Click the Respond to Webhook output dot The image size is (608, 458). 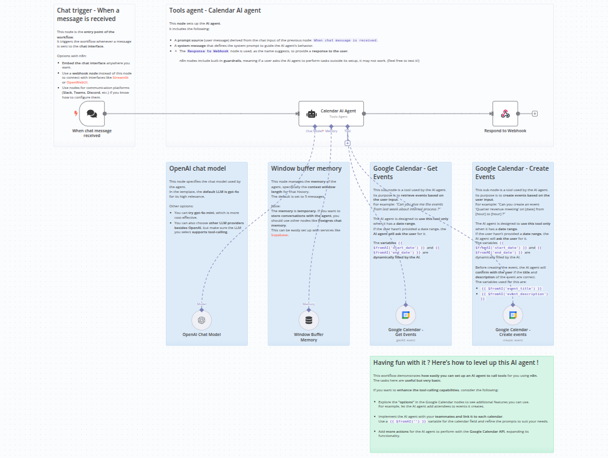pos(518,114)
